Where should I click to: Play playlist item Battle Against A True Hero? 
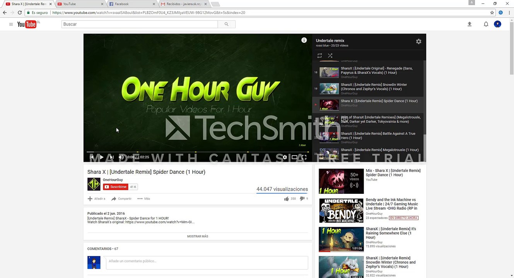368,137
